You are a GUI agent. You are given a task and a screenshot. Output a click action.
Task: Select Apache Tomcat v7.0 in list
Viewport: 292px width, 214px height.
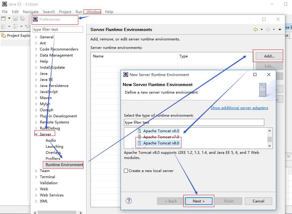tap(161, 137)
